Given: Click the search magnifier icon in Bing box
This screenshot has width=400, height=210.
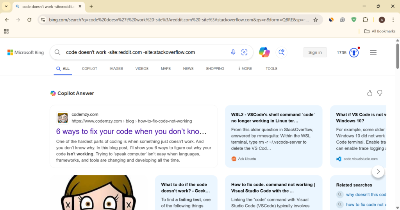Looking at the screenshot, I should (x=57, y=52).
